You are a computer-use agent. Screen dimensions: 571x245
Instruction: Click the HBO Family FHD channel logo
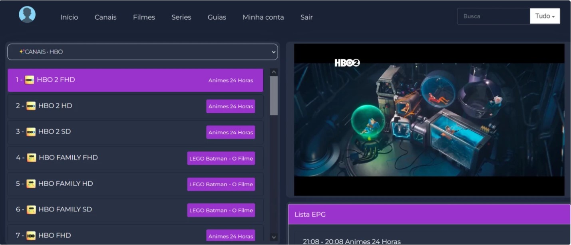click(x=32, y=158)
